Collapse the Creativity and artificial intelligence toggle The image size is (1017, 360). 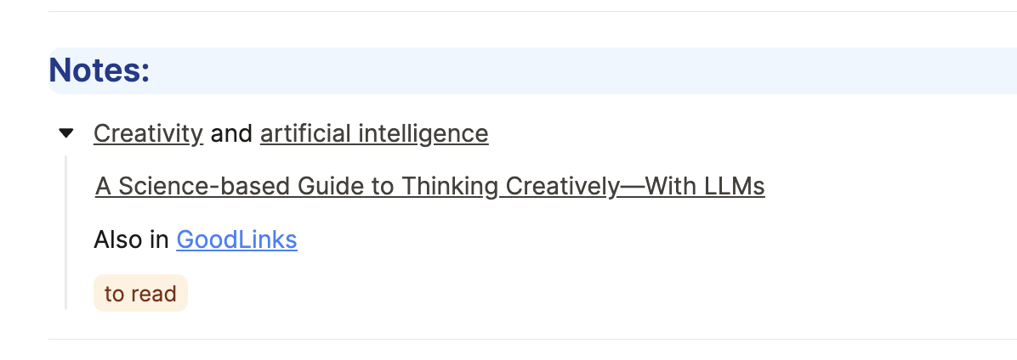(x=66, y=133)
